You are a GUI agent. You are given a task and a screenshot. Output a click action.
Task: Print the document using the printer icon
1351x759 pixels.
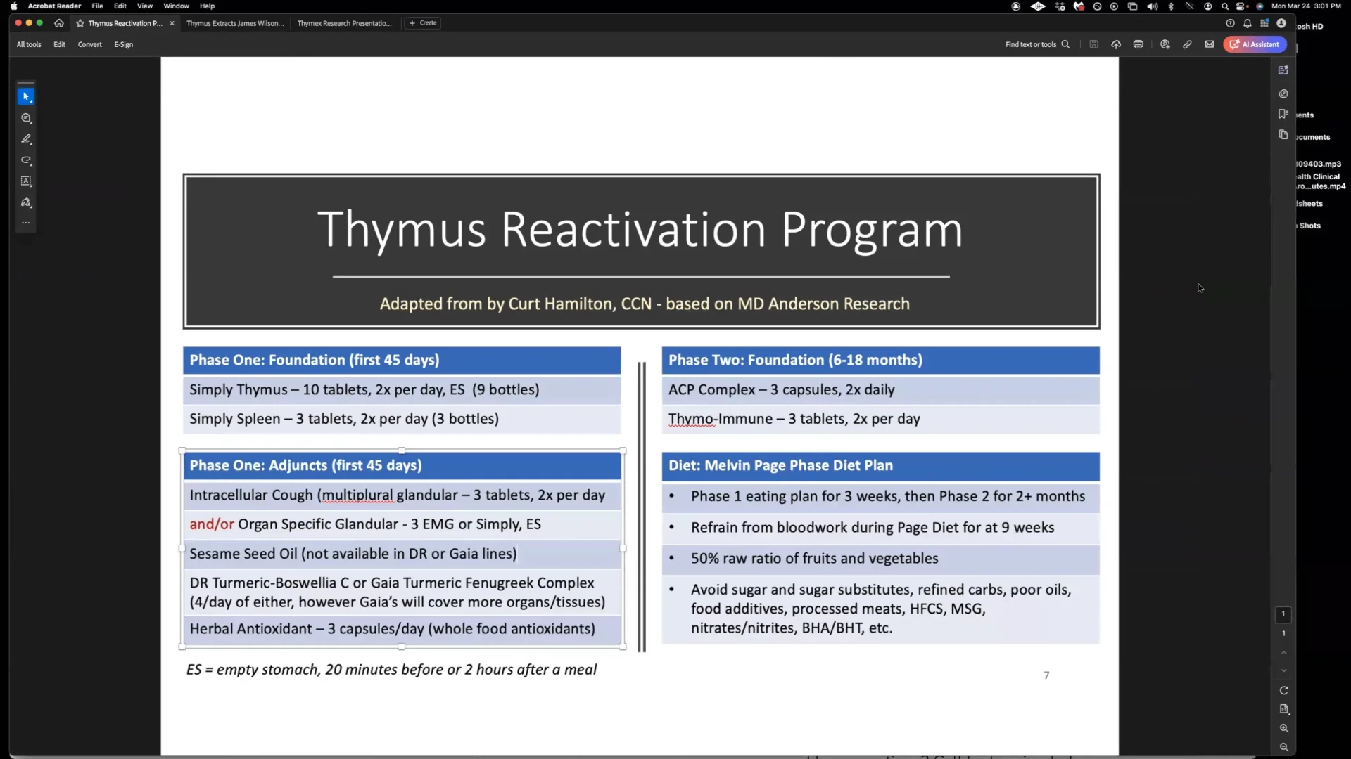1138,44
